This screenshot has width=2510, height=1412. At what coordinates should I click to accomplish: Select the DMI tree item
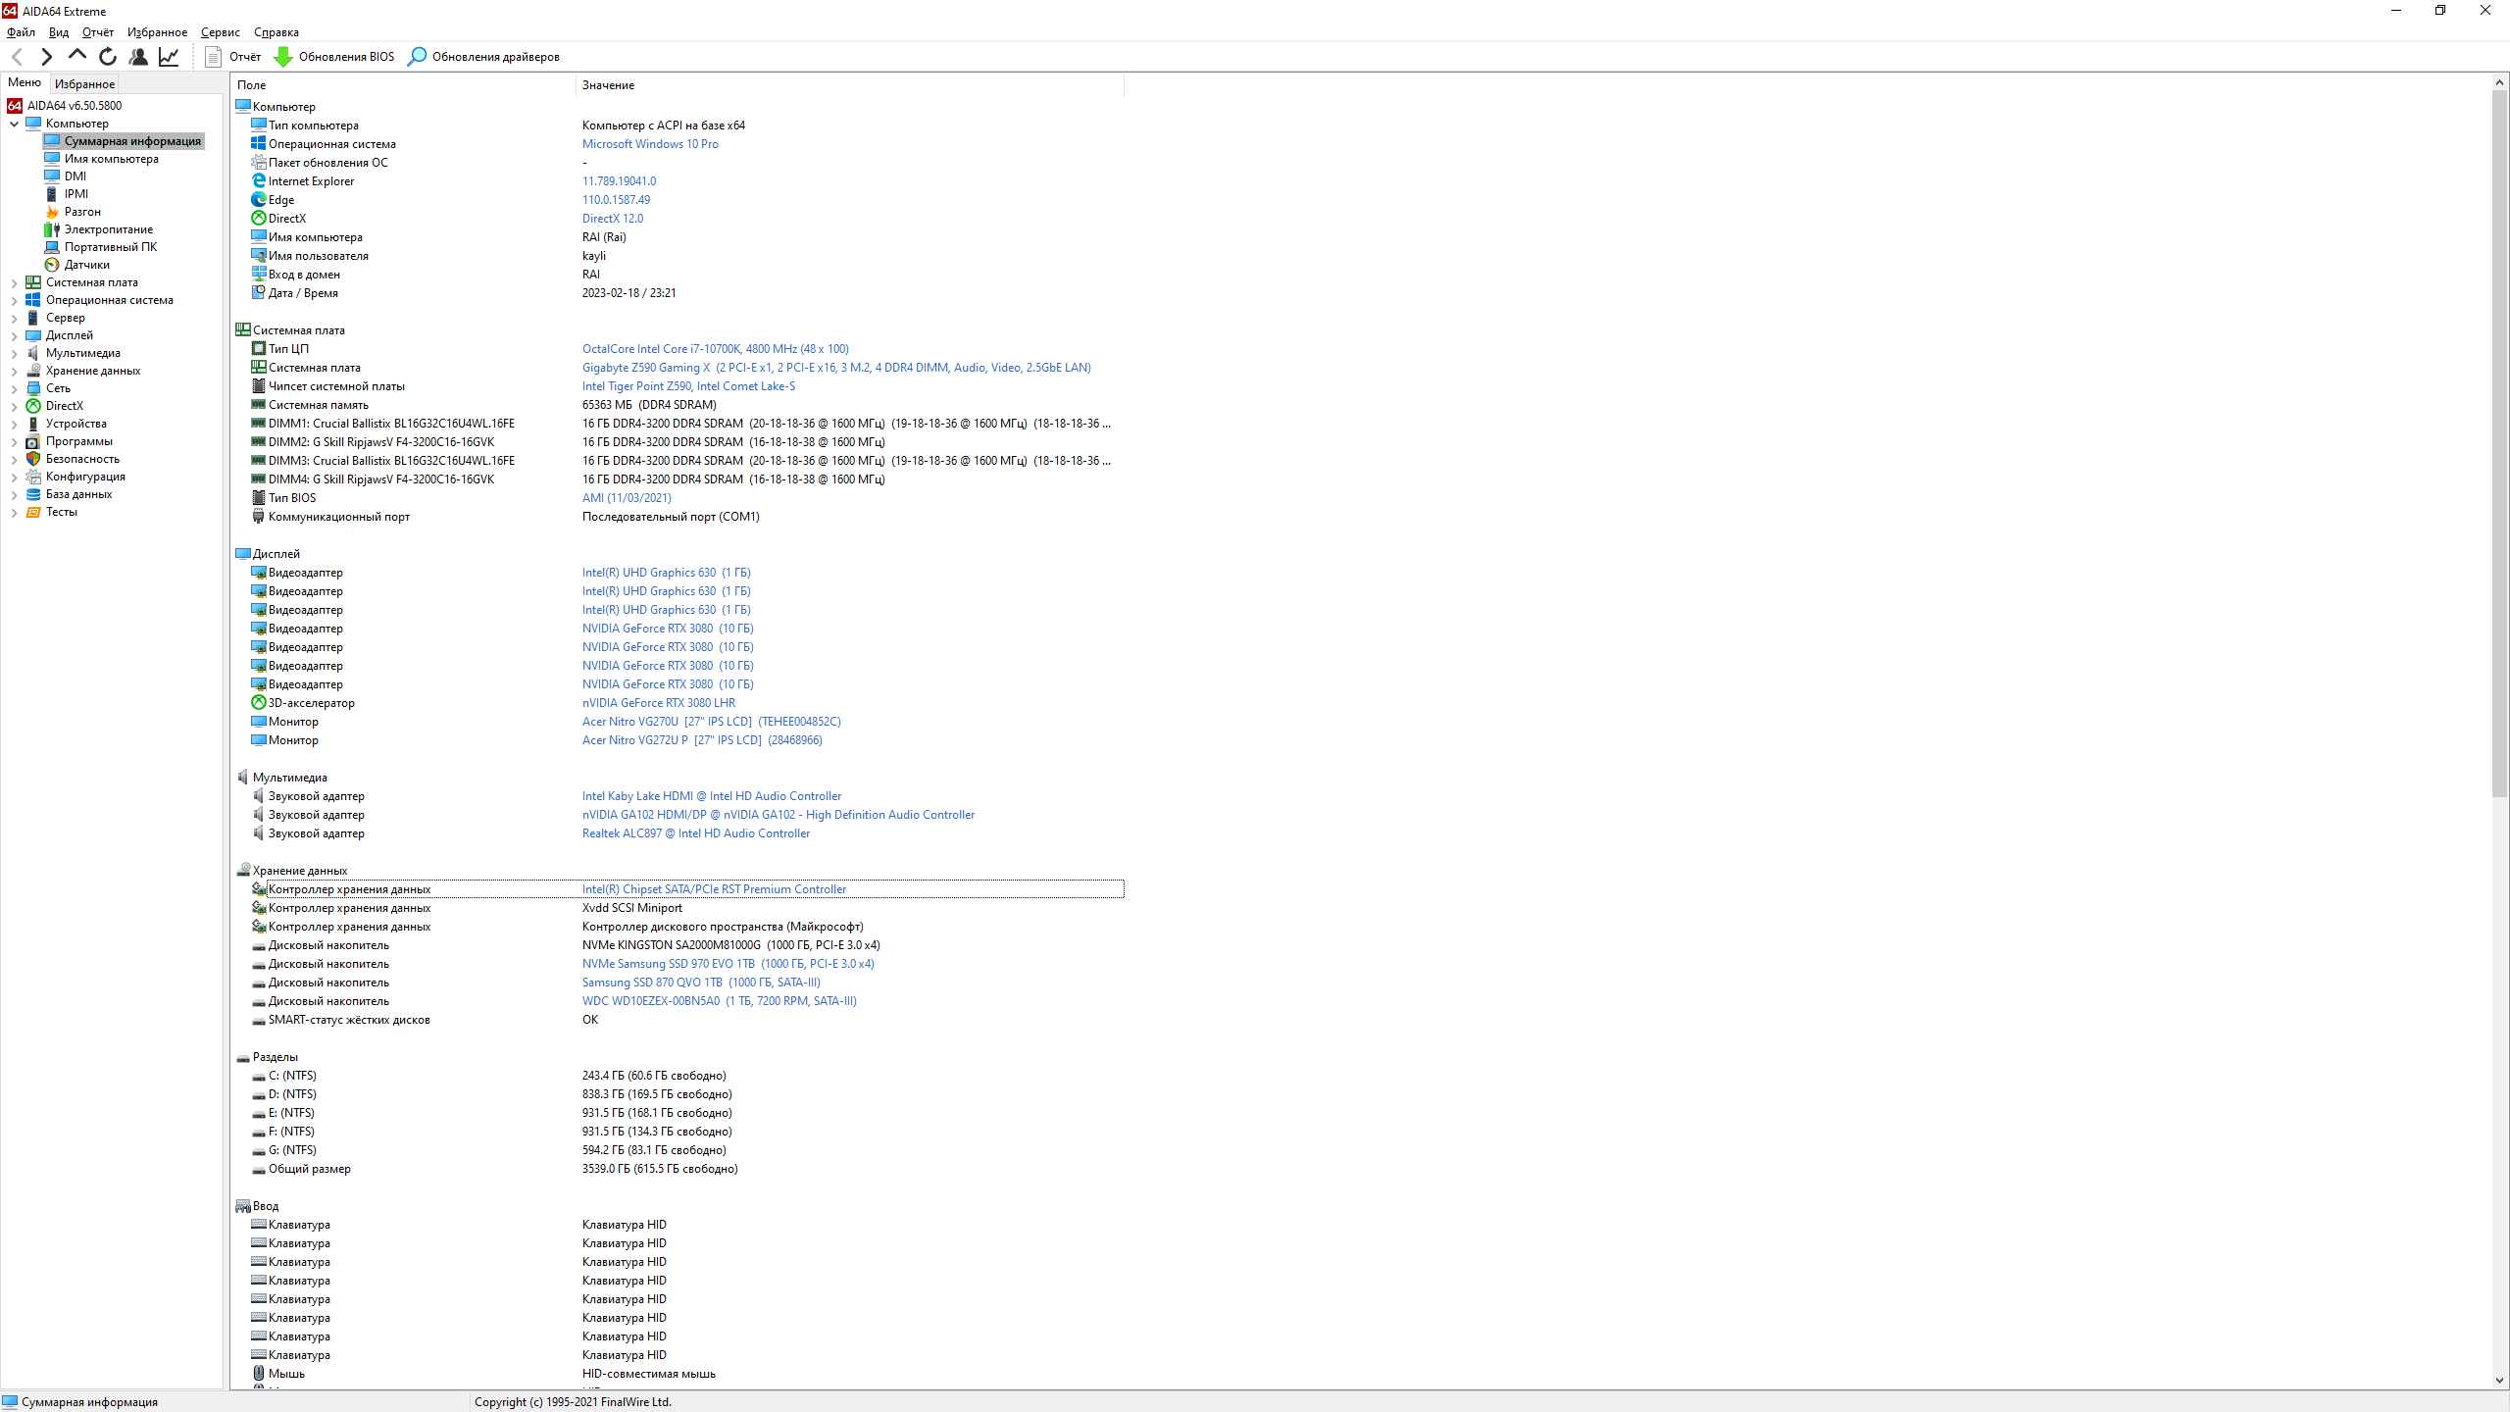[75, 176]
